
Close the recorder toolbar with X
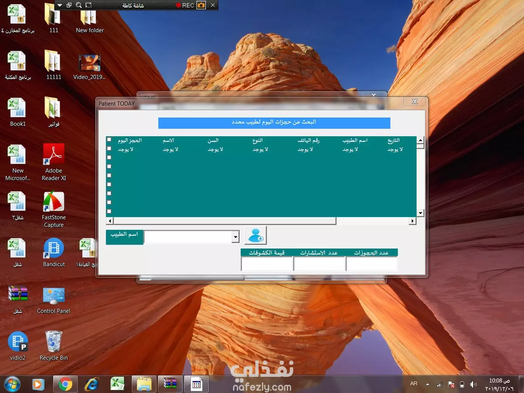point(213,5)
